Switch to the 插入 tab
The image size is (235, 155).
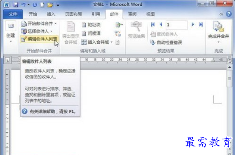click(x=51, y=14)
